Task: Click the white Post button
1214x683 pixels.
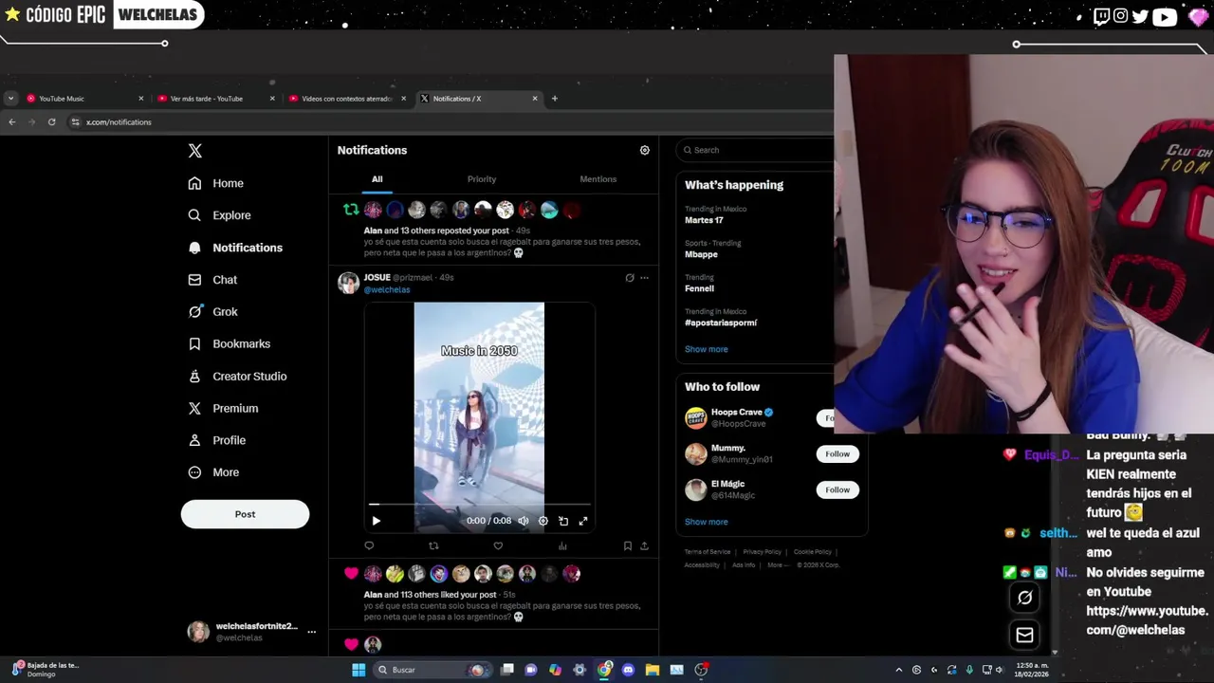Action: [245, 514]
